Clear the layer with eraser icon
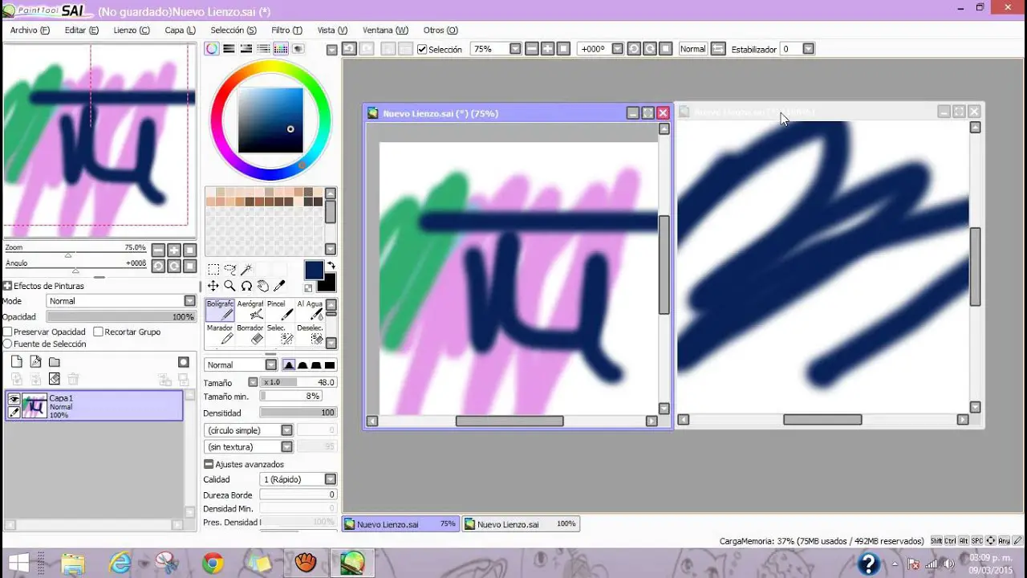The width and height of the screenshot is (1027, 578). click(x=55, y=379)
